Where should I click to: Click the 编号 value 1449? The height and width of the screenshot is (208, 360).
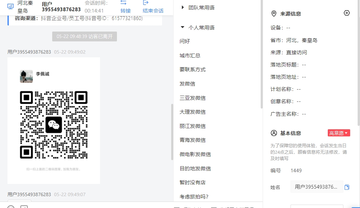coord(296,171)
